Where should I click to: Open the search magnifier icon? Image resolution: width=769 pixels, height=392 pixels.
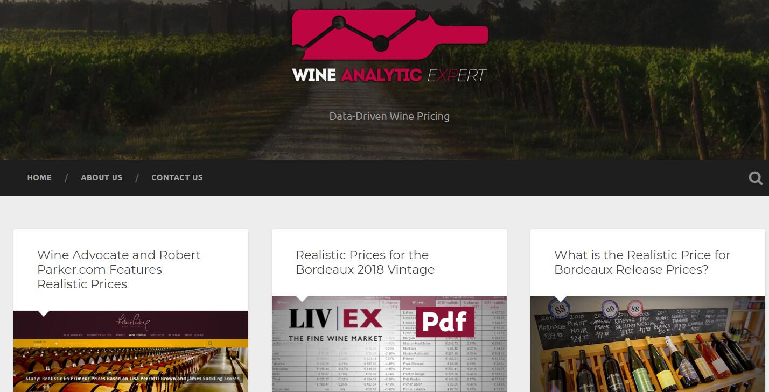(756, 178)
